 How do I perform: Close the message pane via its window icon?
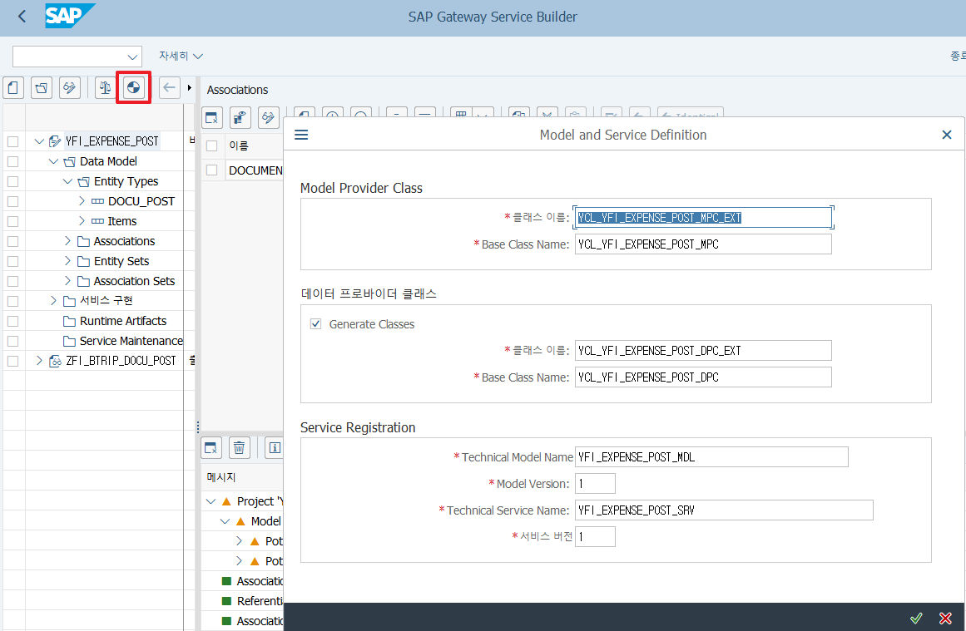pyautogui.click(x=211, y=447)
